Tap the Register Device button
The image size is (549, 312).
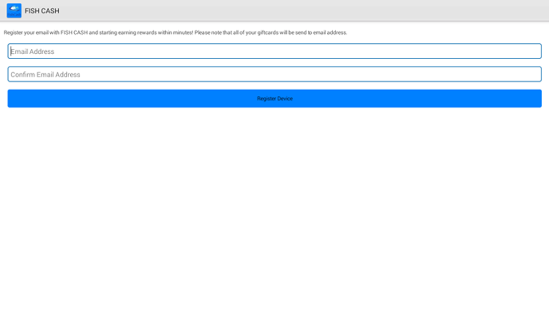click(x=274, y=99)
